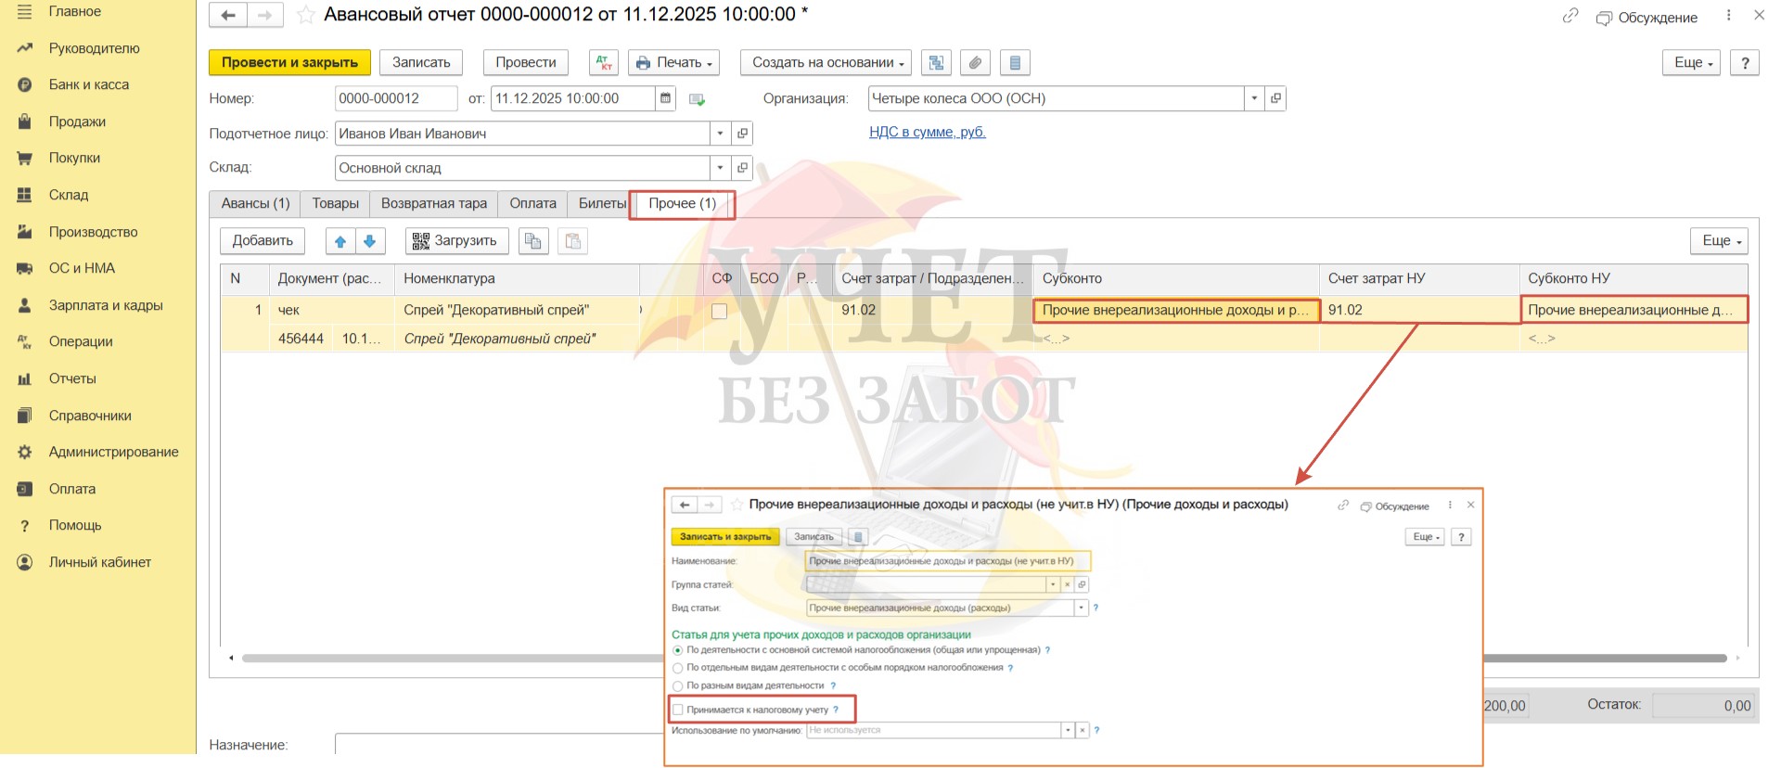Click the main window's question mark help button
This screenshot has height=768, width=1781.
[x=1745, y=63]
